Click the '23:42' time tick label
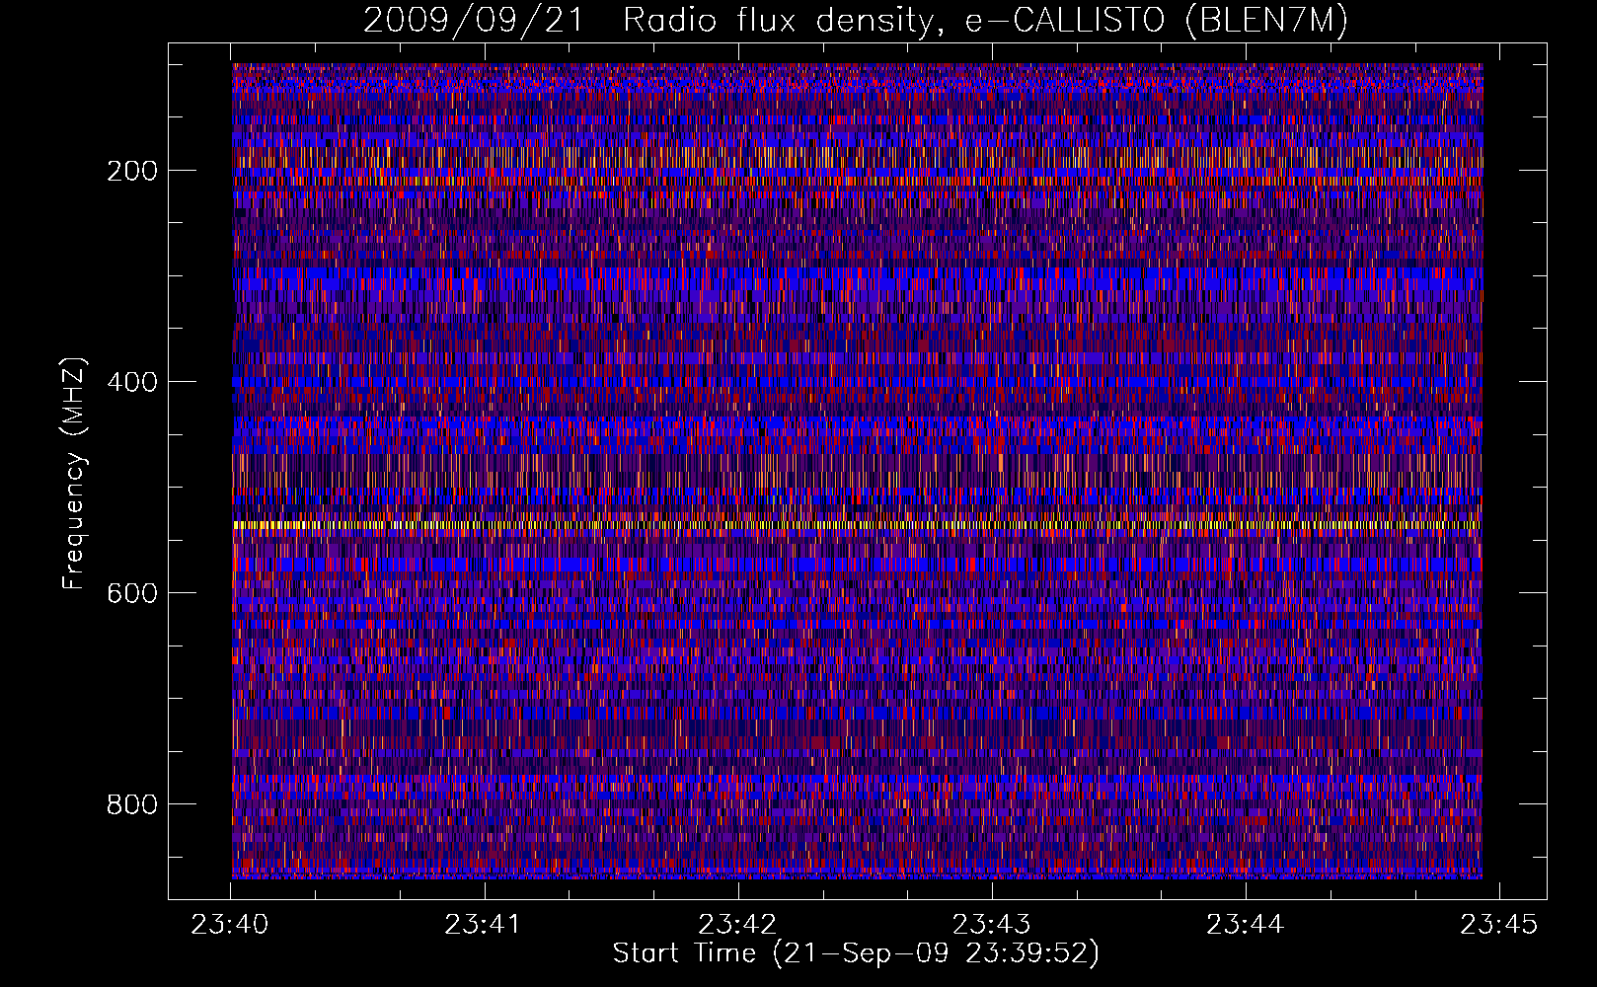 point(737,925)
